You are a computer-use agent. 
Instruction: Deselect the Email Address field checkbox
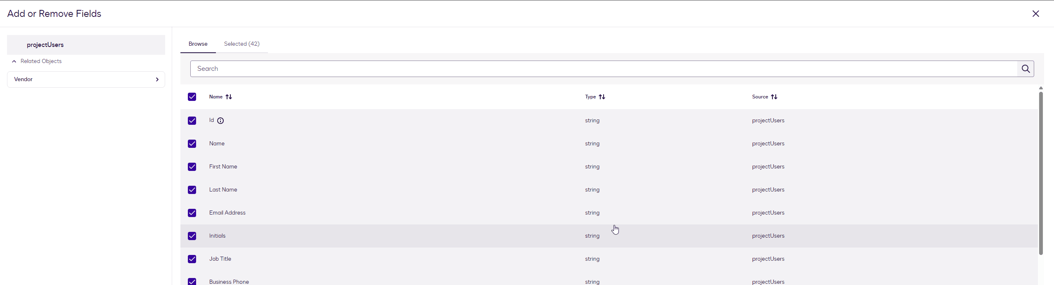pos(192,213)
